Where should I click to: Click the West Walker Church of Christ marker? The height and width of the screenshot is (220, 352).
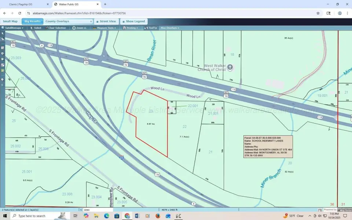[230, 67]
